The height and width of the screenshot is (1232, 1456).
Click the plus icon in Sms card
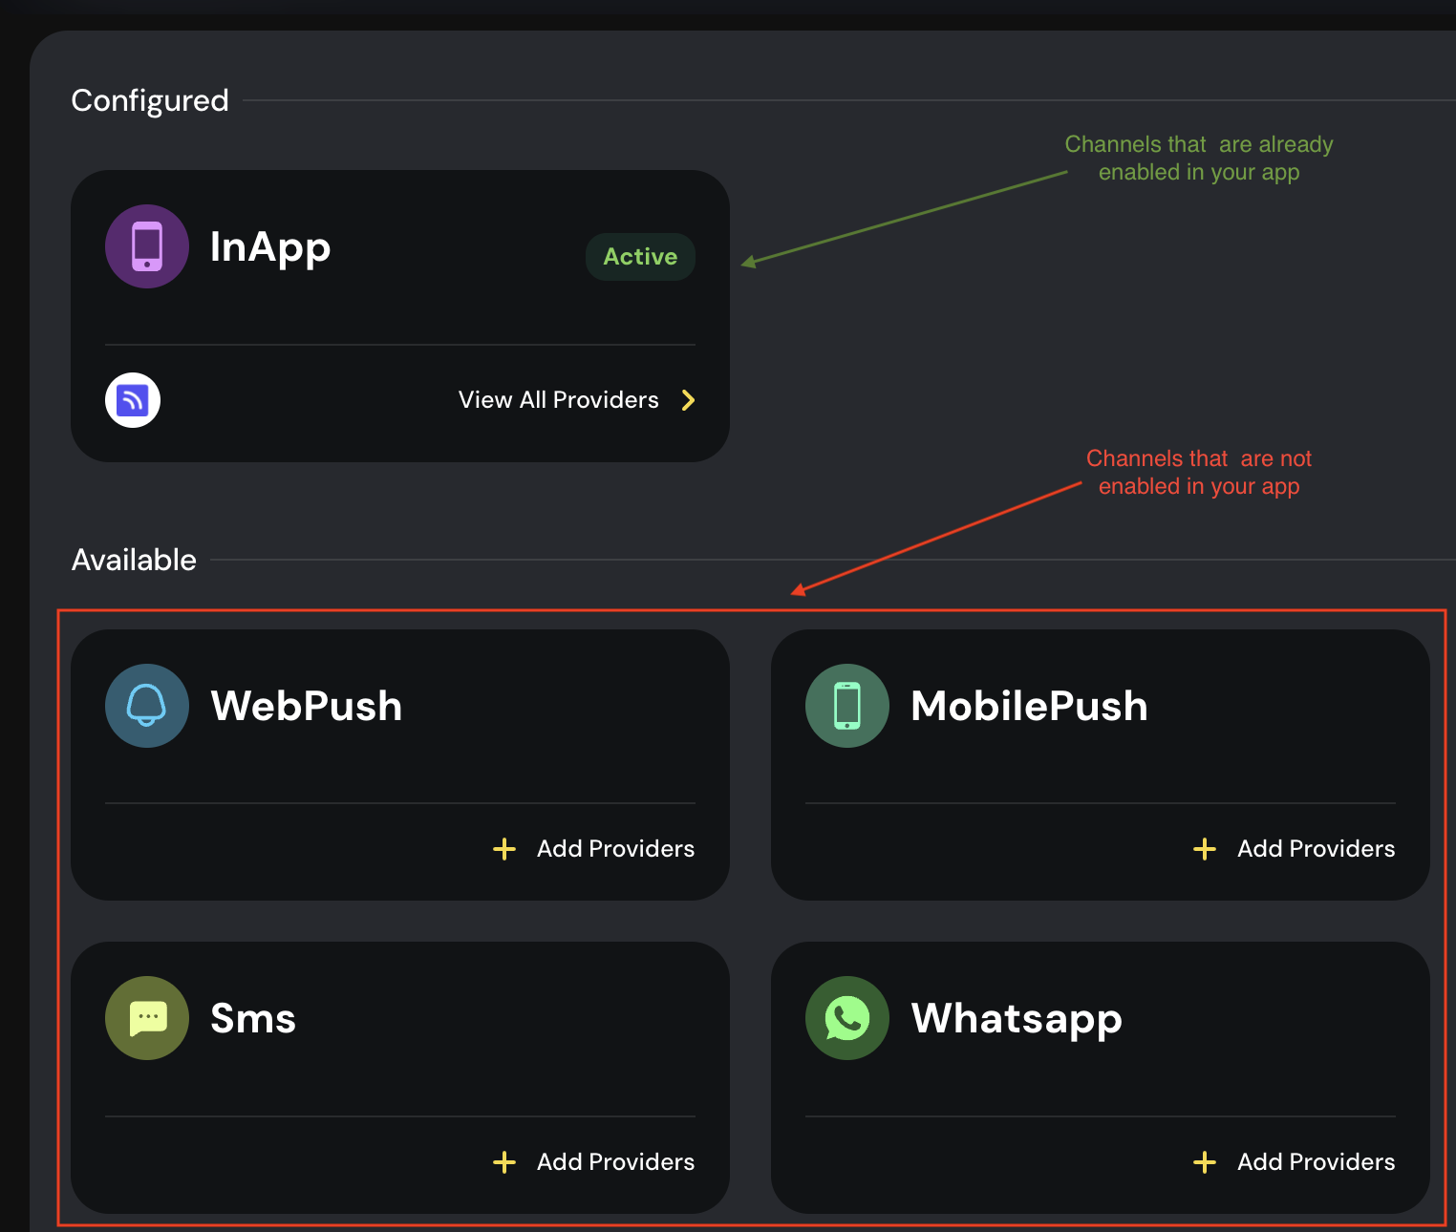click(x=504, y=1162)
